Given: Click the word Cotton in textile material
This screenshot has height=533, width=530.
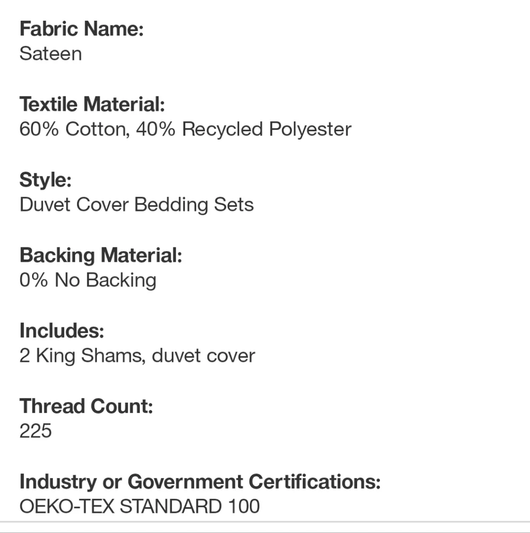Looking at the screenshot, I should 98,130.
